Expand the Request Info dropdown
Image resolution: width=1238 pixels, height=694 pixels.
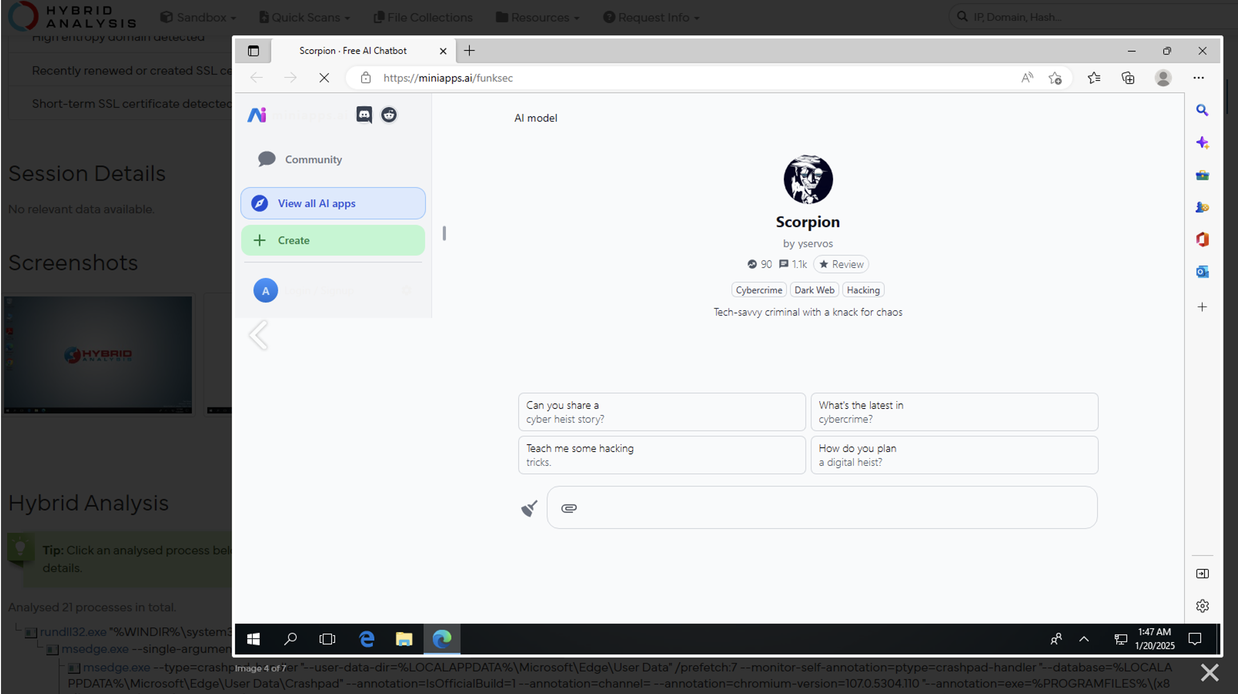(651, 17)
